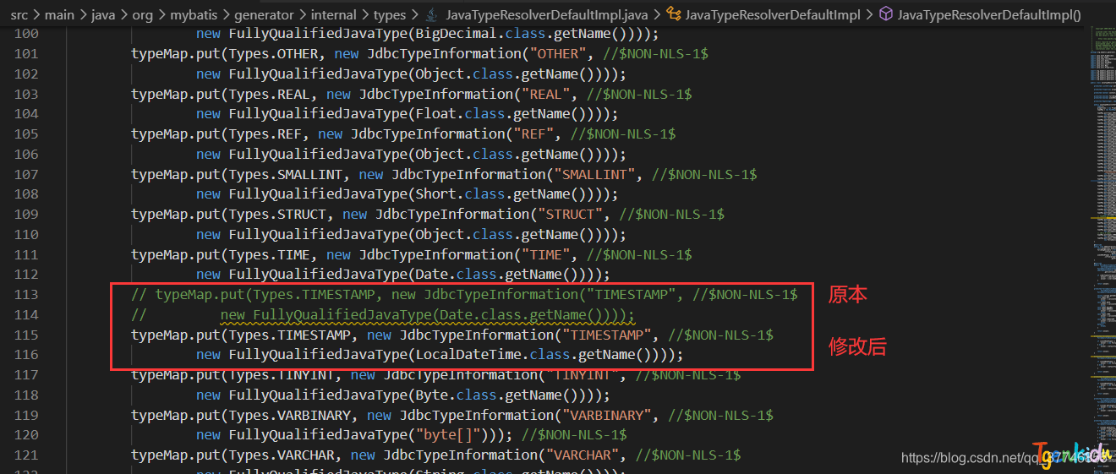Click line number 115 in gutter
This screenshot has width=1116, height=474.
pyautogui.click(x=26, y=335)
